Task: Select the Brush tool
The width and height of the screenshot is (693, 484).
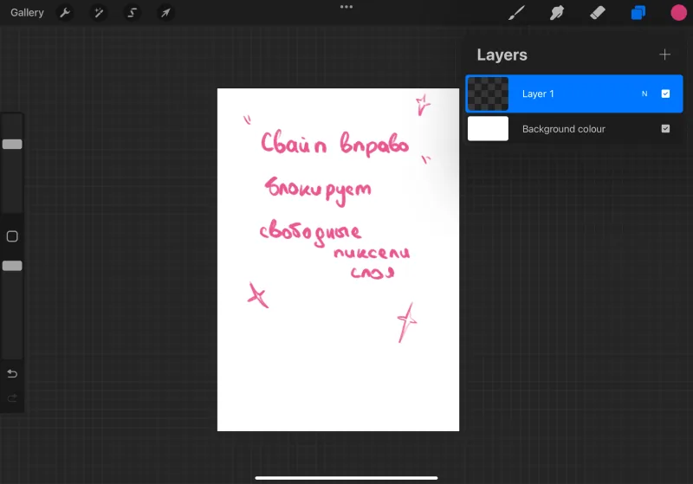Action: (516, 12)
